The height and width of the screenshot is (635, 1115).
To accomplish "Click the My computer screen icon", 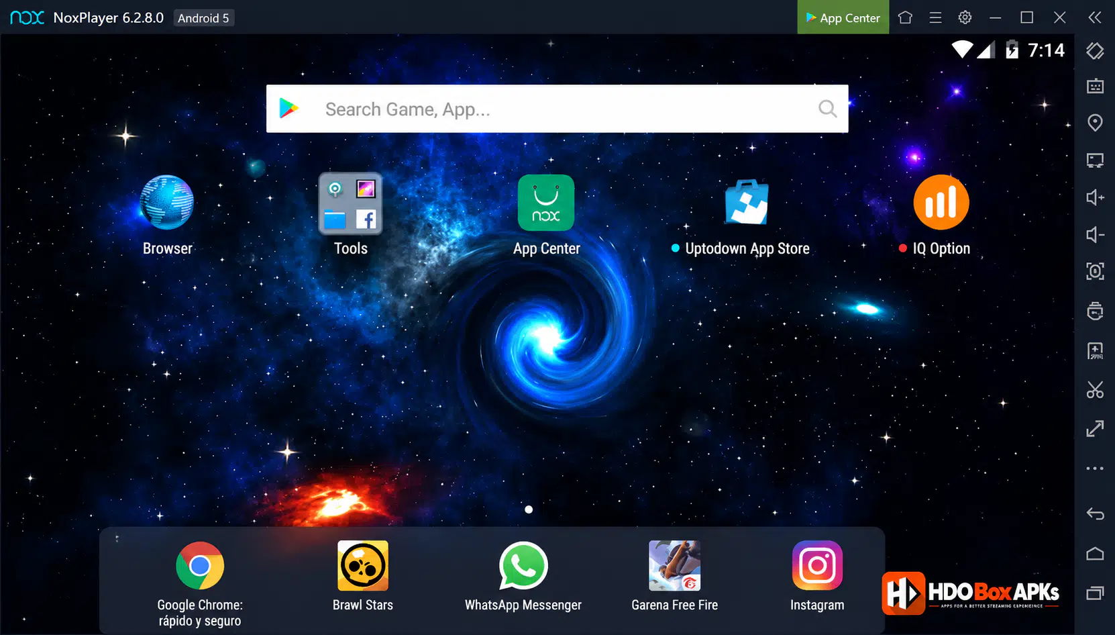I will pos(1095,160).
